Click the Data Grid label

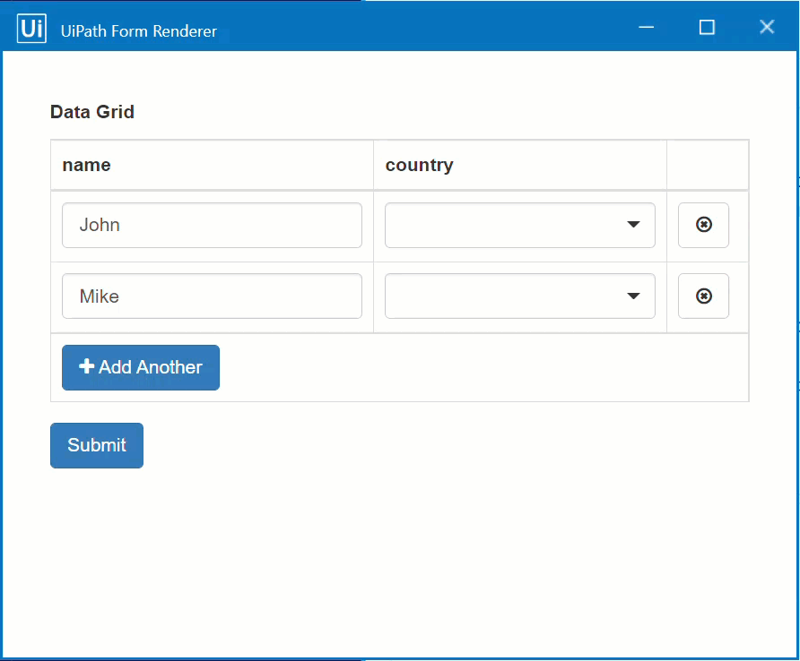(92, 112)
